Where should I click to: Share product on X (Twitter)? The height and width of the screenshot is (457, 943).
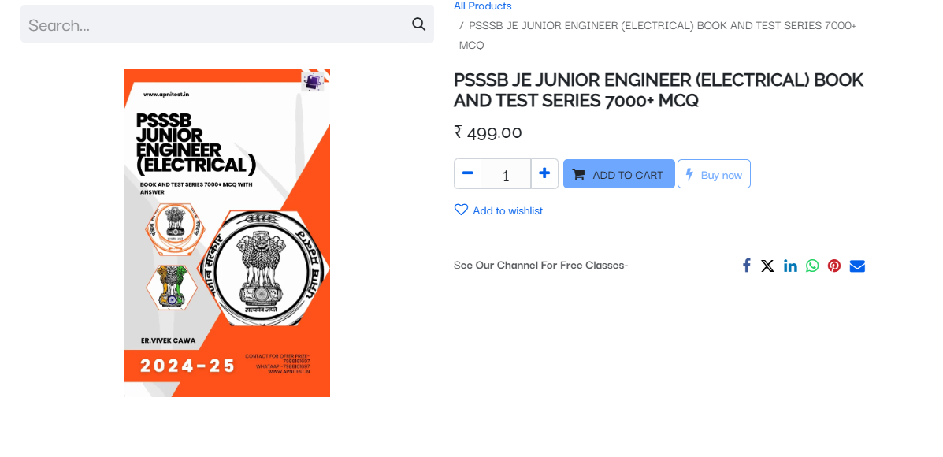767,266
